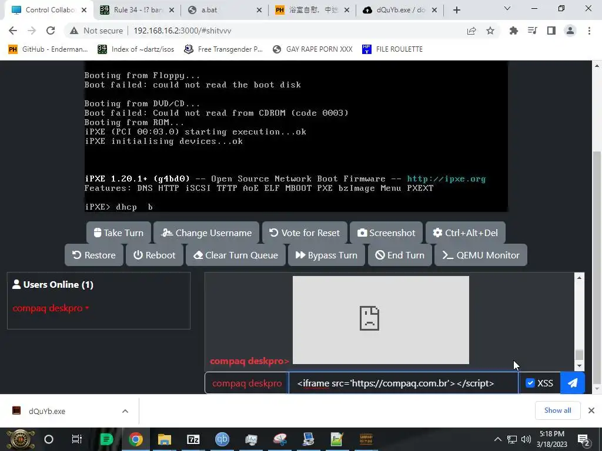Send the chat message with the paper plane button
602x451 pixels.
(x=573, y=383)
